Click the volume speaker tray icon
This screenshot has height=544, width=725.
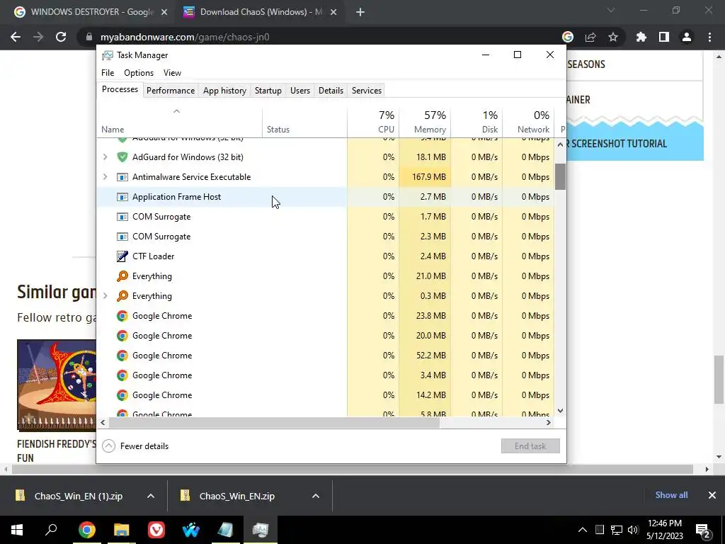pyautogui.click(x=632, y=530)
